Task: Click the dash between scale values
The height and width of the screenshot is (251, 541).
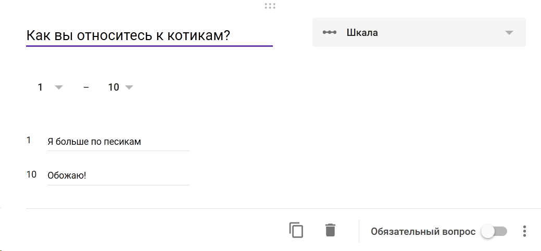Action: [86, 87]
